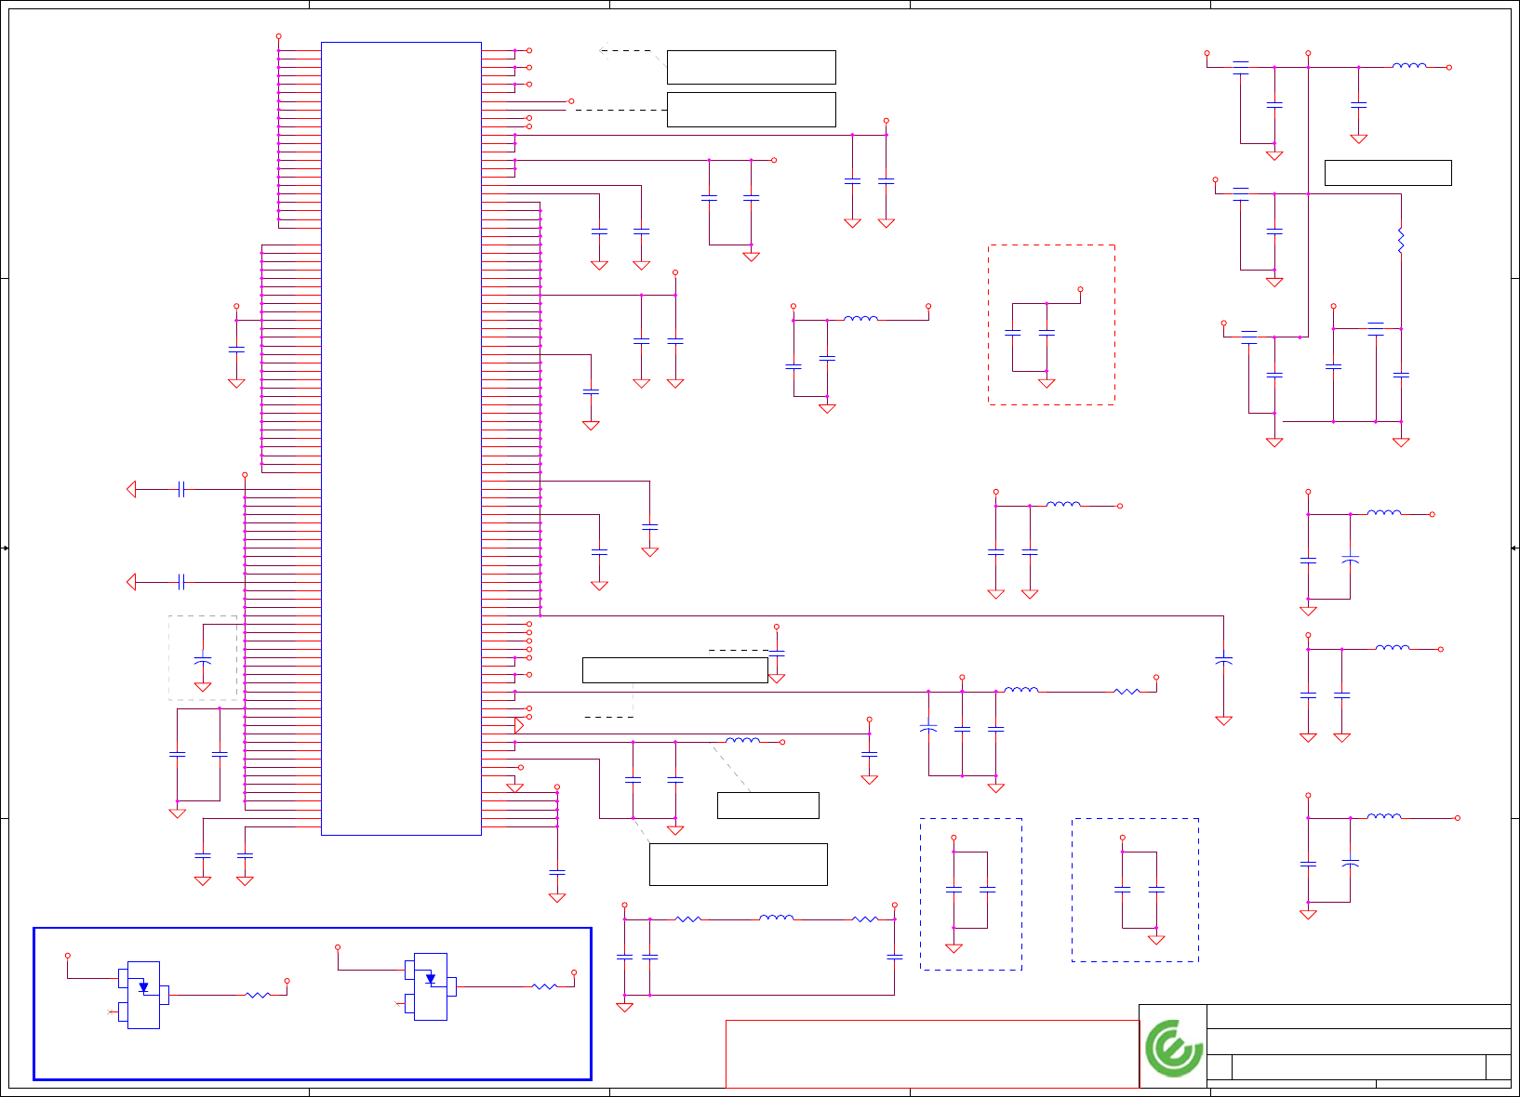
Task: Click the ground symbol inside the red dashed box
Action: [1047, 383]
